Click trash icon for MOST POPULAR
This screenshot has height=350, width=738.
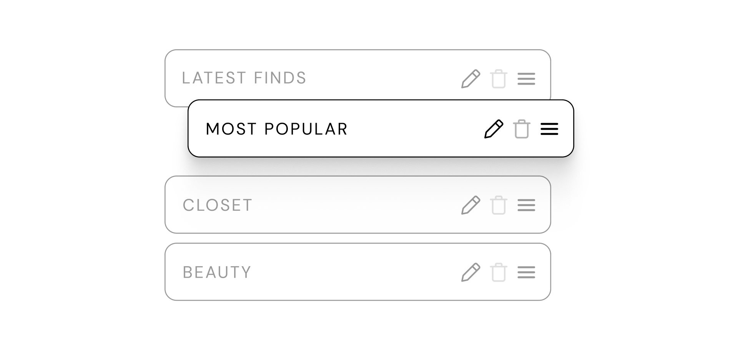(522, 129)
